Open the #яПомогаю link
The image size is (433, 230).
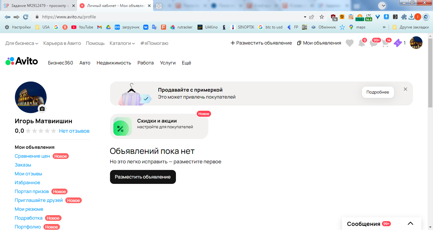pos(154,43)
